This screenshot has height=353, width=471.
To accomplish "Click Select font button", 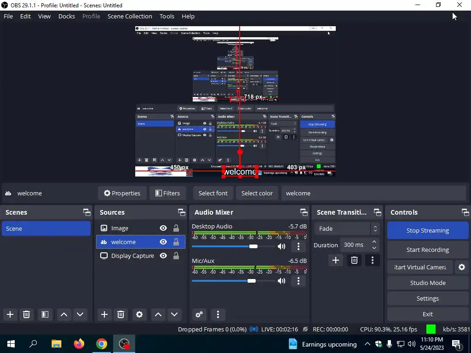I will pyautogui.click(x=213, y=193).
